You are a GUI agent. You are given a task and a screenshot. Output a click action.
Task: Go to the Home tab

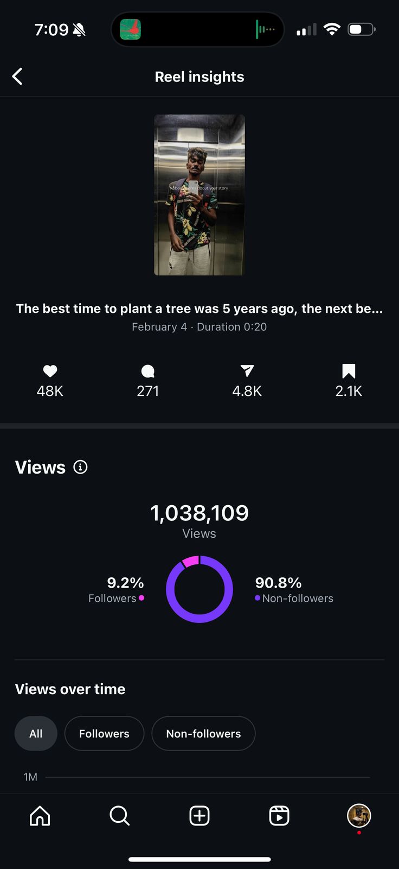[40, 816]
